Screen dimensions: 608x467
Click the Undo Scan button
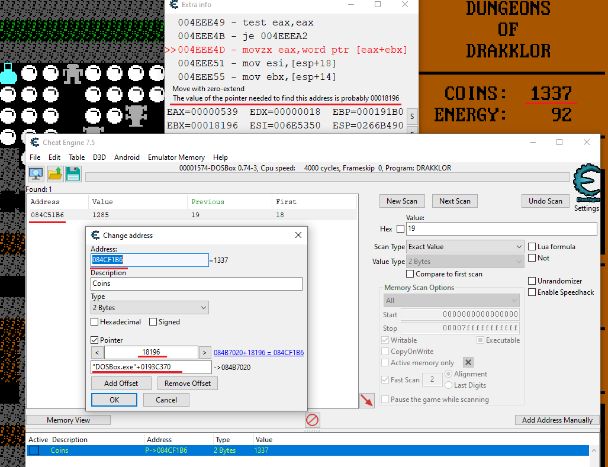[x=545, y=201]
